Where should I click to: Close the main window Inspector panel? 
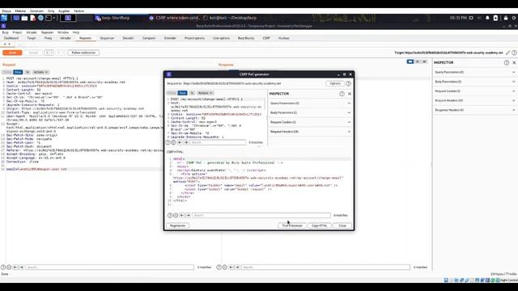514,62
